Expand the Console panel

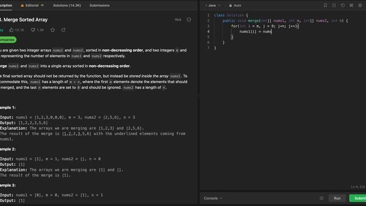pyautogui.click(x=213, y=199)
